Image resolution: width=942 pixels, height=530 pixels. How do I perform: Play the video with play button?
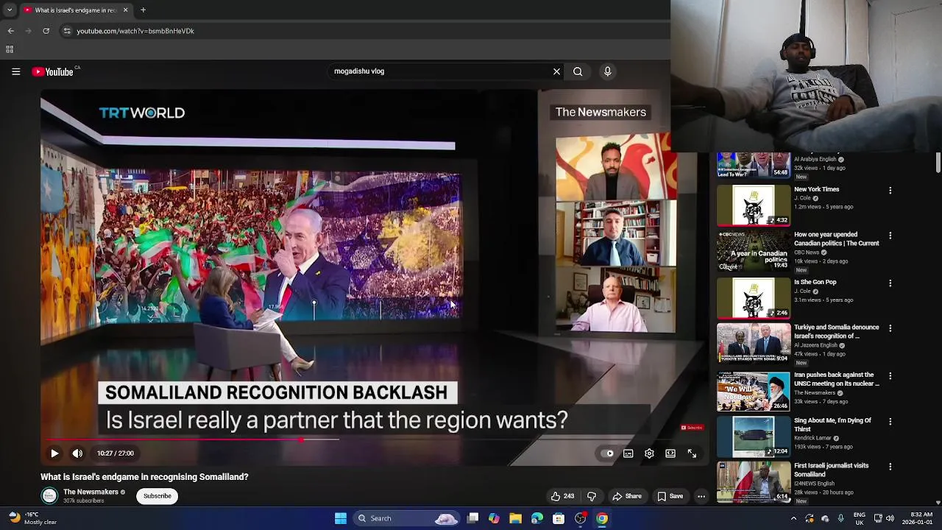(x=54, y=453)
